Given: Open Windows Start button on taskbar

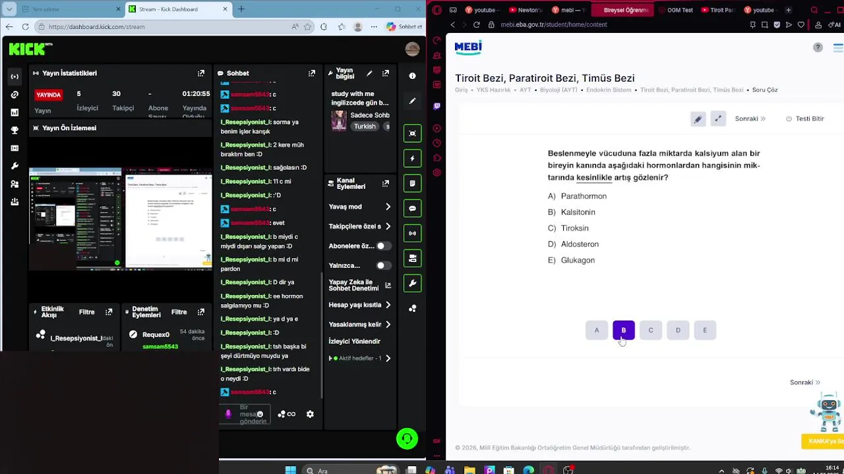Looking at the screenshot, I should (290, 470).
